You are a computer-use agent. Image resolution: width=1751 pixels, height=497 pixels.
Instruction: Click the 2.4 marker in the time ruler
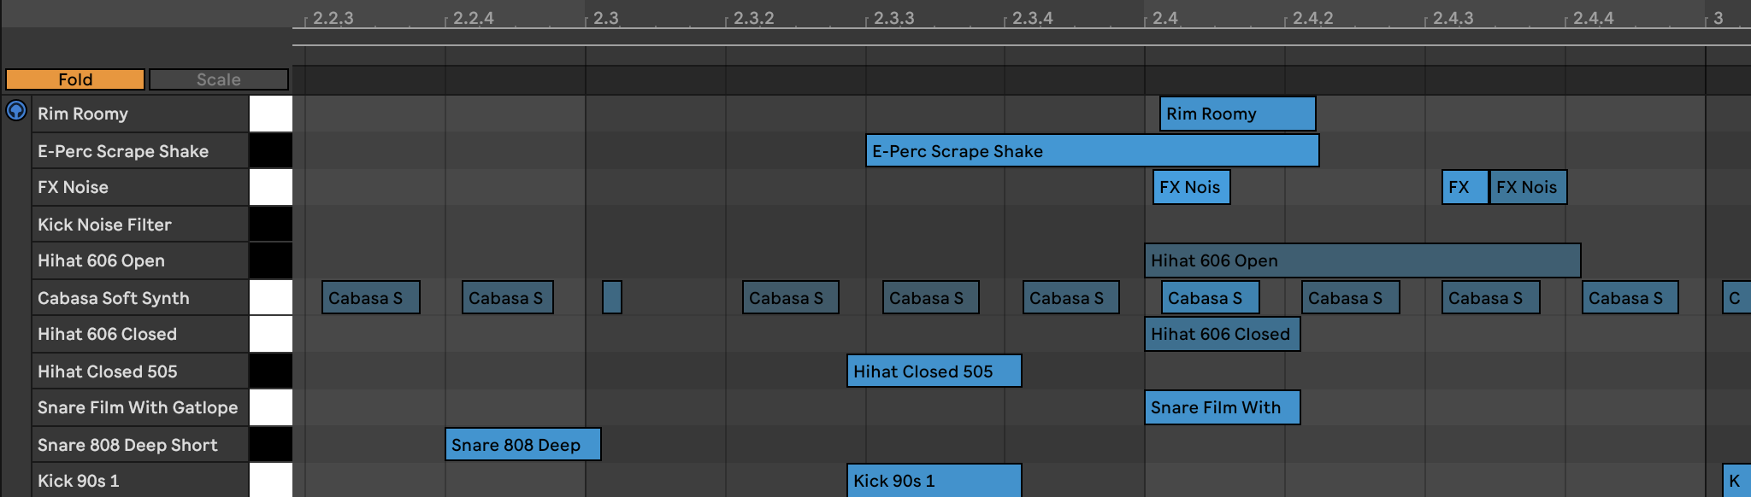pyautogui.click(x=1164, y=18)
